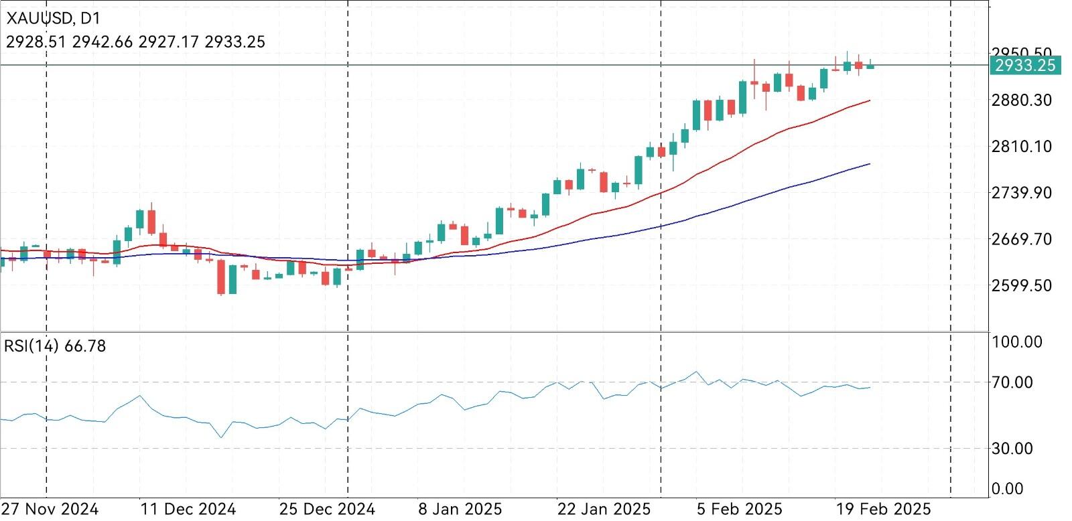This screenshot has width=1072, height=521.
Task: Click the 19 Feb 2025 date label
Action: [883, 510]
